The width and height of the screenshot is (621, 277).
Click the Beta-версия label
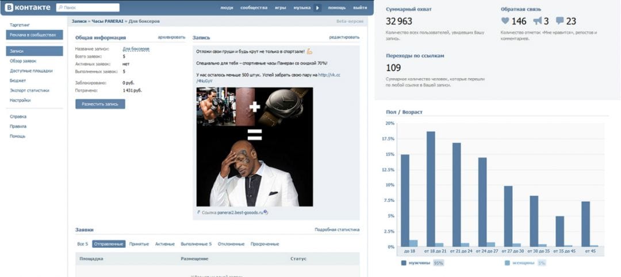pyautogui.click(x=350, y=21)
